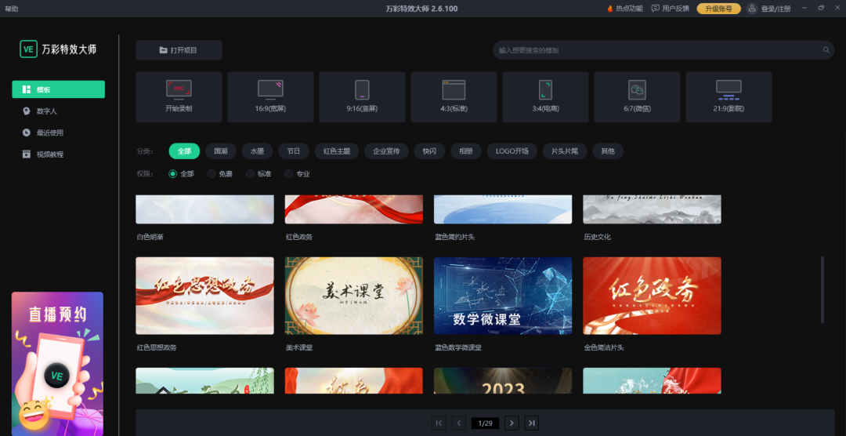
Task: Open the 白色明渐 template thumbnail
Action: pos(204,209)
